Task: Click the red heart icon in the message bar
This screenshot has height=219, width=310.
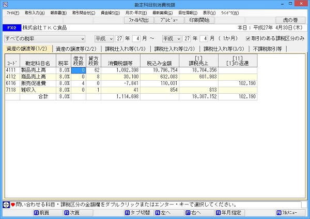Action: [13, 205]
